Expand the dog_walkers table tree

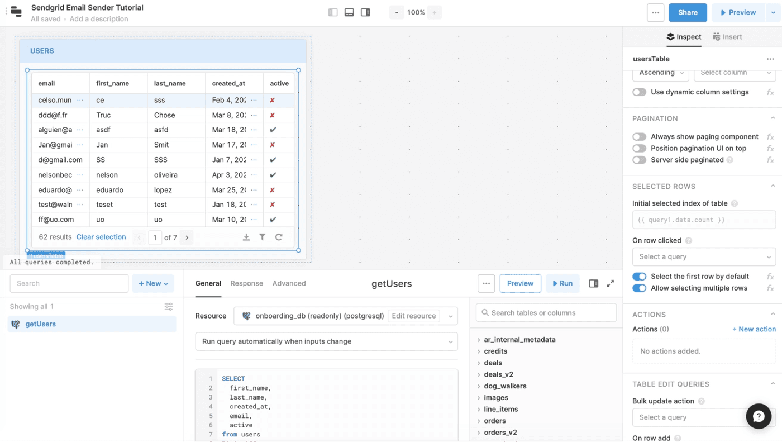point(479,386)
